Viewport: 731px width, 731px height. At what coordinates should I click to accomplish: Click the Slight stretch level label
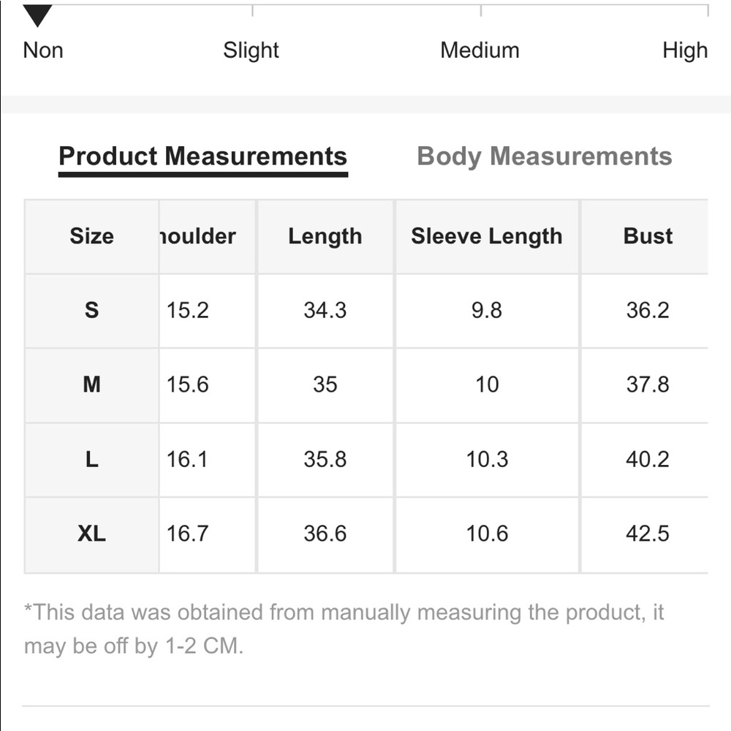point(251,50)
